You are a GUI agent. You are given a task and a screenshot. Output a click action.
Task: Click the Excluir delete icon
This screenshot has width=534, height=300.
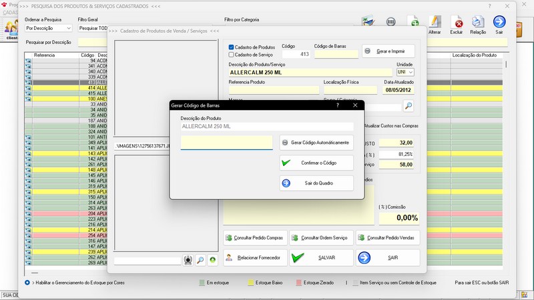click(x=457, y=22)
